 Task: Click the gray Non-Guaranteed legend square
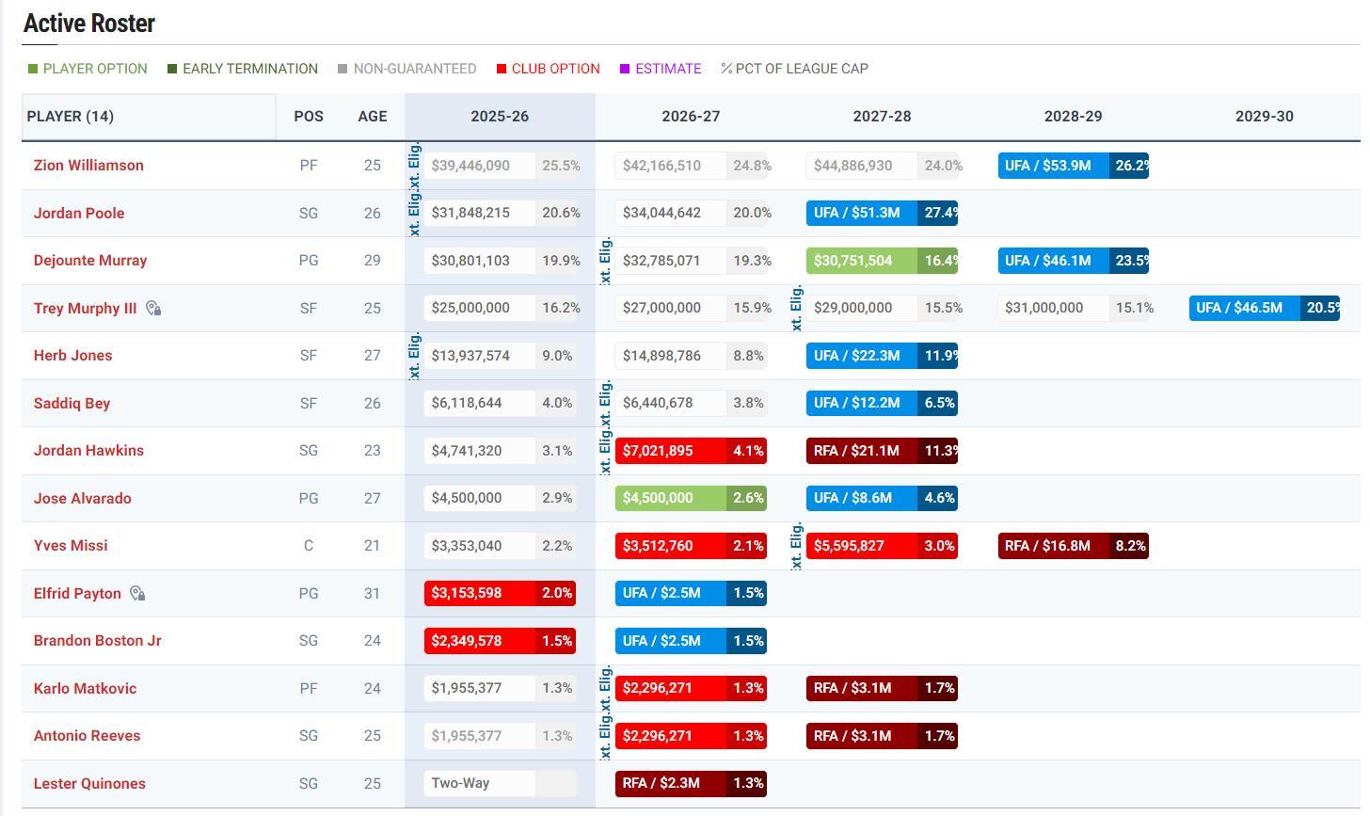tap(342, 69)
